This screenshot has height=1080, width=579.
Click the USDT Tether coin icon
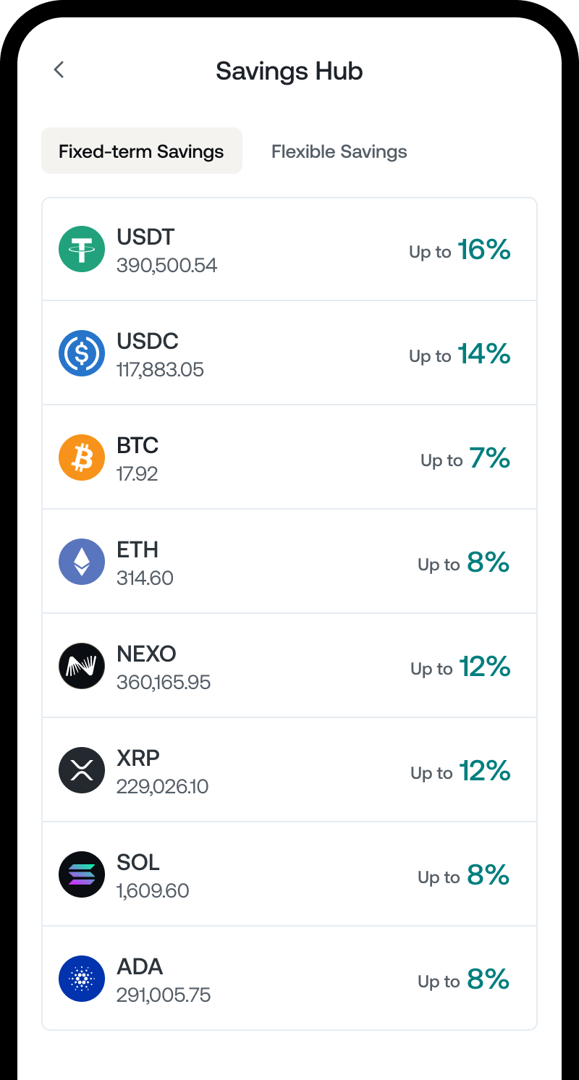click(x=82, y=249)
